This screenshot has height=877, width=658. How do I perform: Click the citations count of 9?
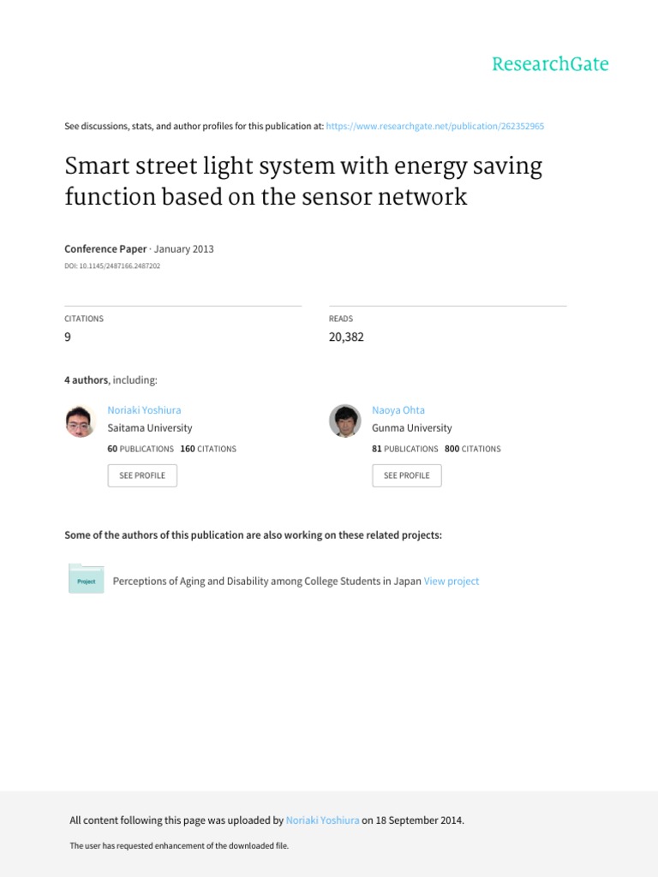pyautogui.click(x=68, y=337)
